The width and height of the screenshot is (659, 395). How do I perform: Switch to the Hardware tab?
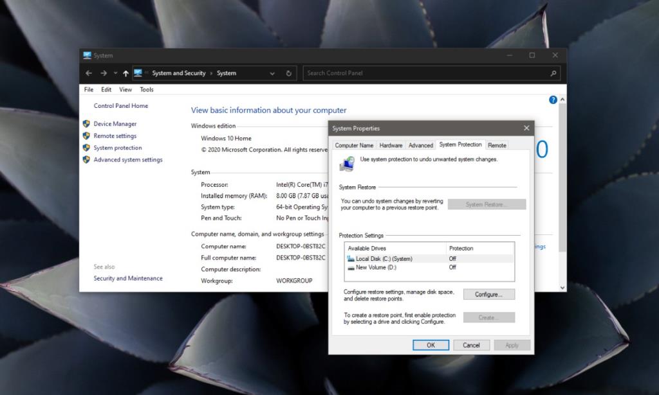[x=390, y=145]
